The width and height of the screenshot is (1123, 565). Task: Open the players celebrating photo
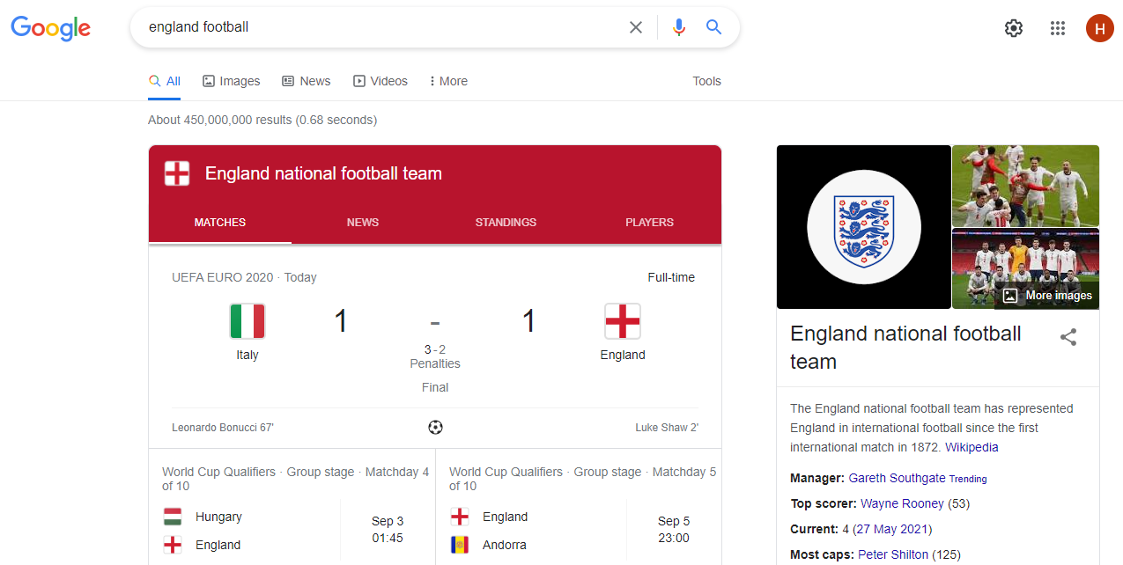1026,186
